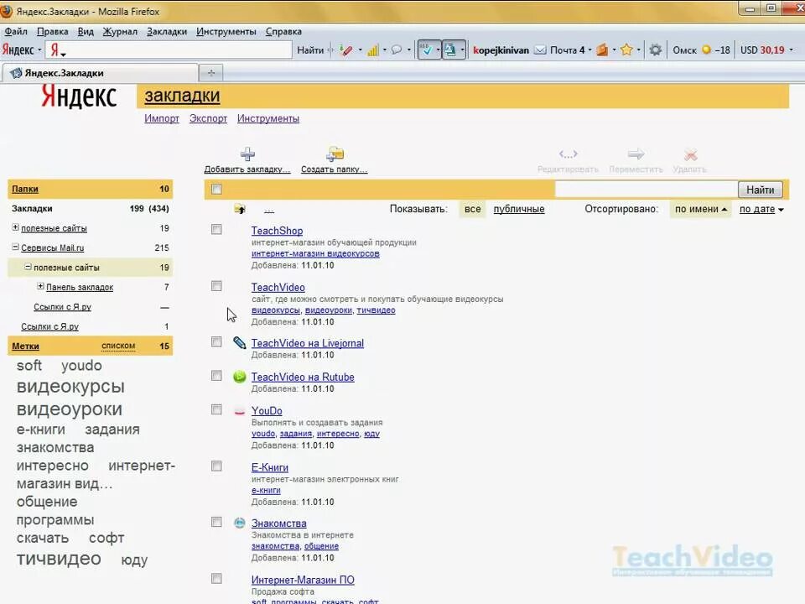Screen dimensions: 805x604
Task: Click the mail envelope icon in toolbar
Action: [x=540, y=49]
